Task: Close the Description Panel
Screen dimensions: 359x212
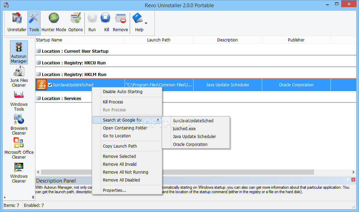Action: pyautogui.click(x=353, y=179)
